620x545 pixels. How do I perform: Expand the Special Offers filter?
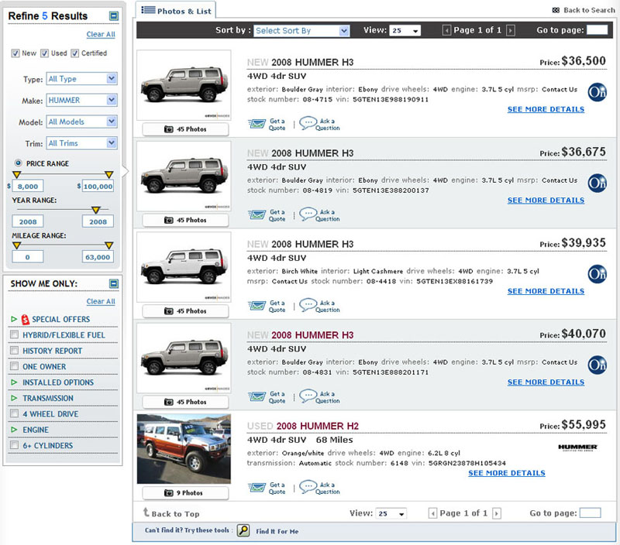coord(14,319)
